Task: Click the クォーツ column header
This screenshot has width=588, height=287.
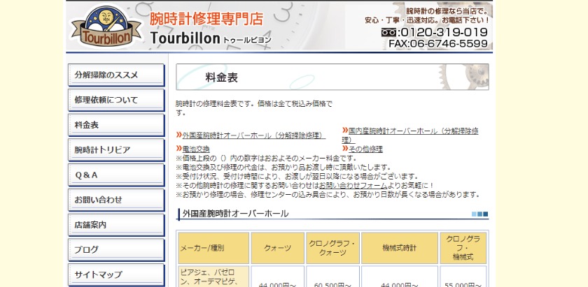Action: [x=277, y=248]
